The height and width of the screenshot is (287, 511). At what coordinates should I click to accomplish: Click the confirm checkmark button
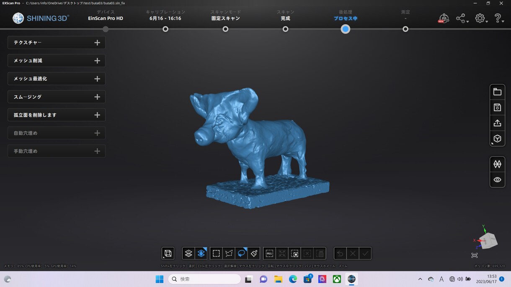365,253
